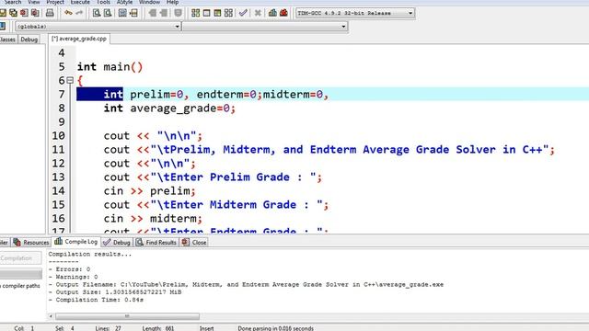Open the AStyle menu

[x=124, y=2]
